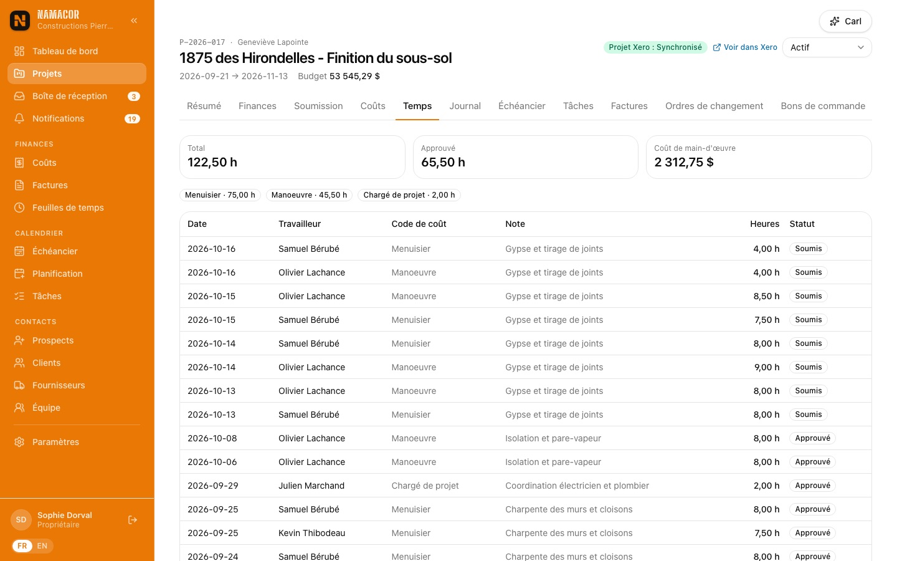Switch to the Finances tab

tap(257, 106)
